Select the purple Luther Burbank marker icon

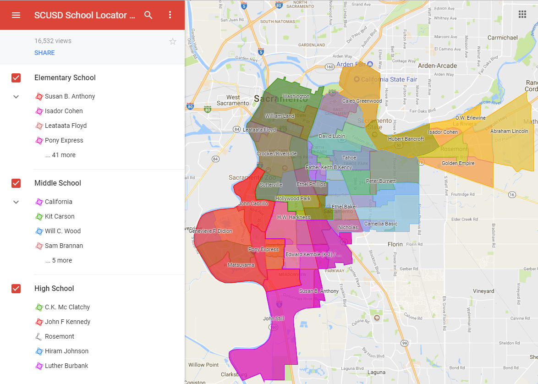[x=38, y=366]
